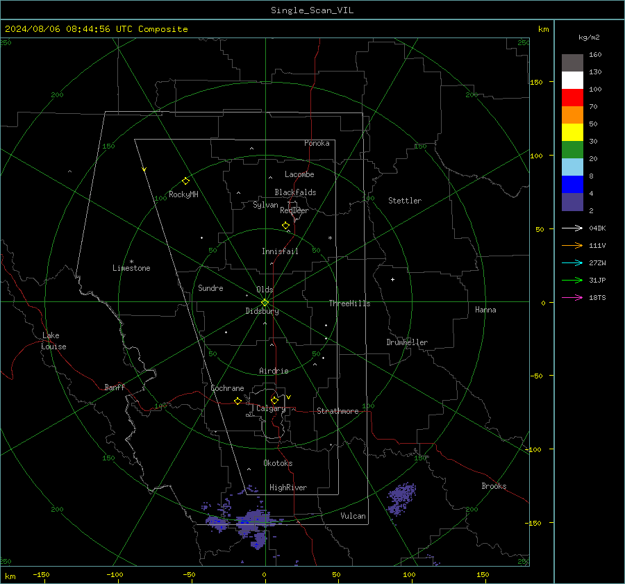Click the Sylvan town label

tap(265, 205)
